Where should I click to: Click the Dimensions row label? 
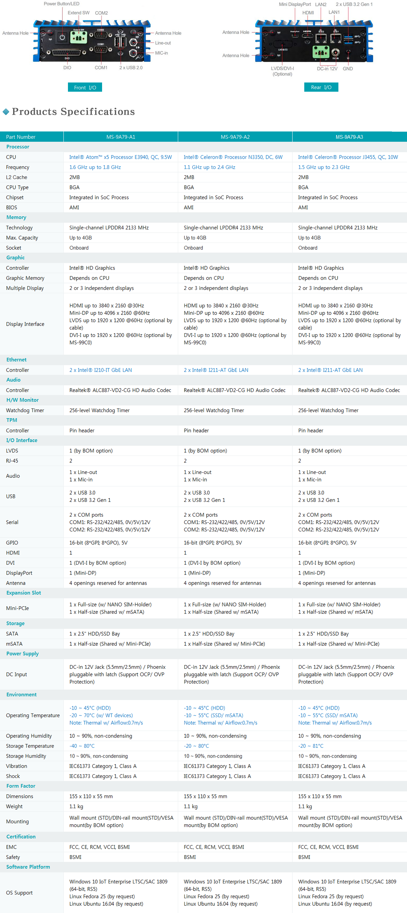pos(19,796)
